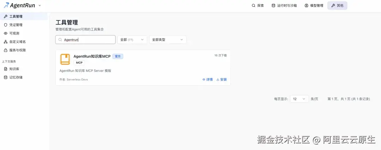Screen dimensions: 381x150
Task: Click the search magnifier icon in the field
Action: coord(60,40)
